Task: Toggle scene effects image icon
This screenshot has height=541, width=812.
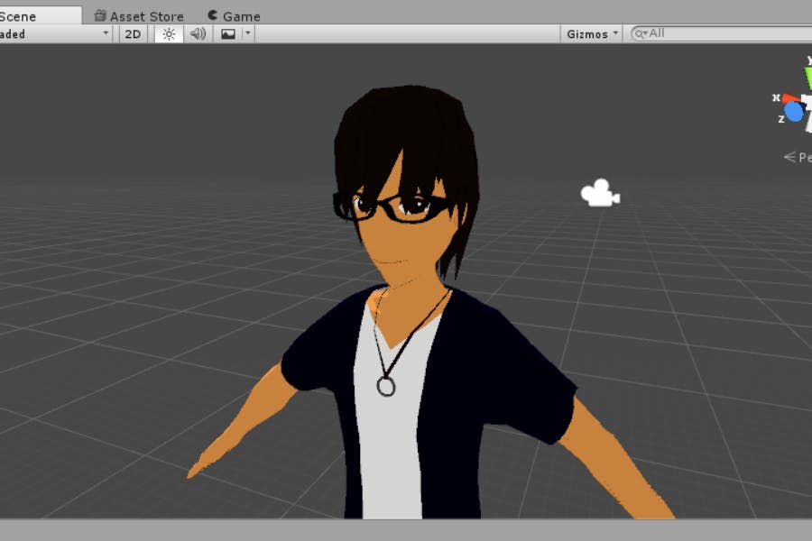Action: coord(228,33)
